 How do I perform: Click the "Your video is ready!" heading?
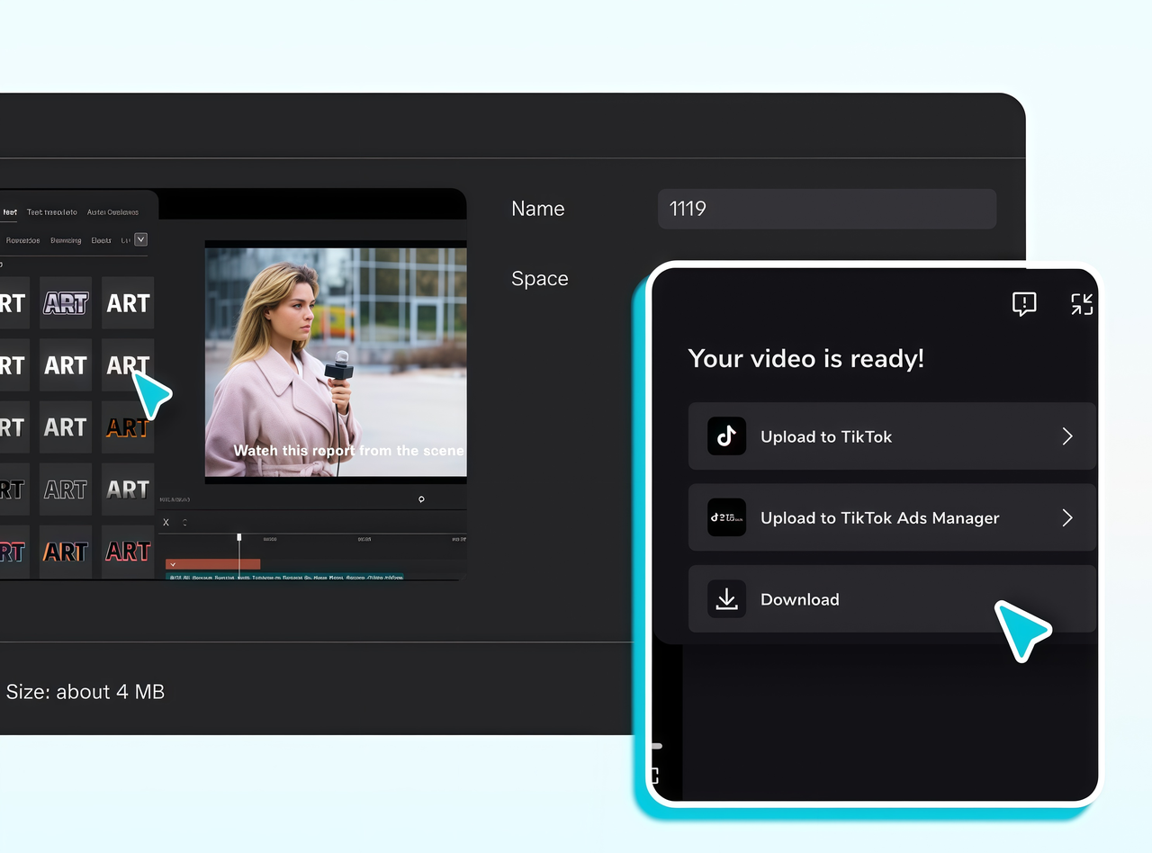(806, 359)
